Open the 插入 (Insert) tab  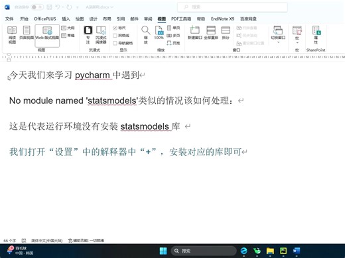[66, 19]
